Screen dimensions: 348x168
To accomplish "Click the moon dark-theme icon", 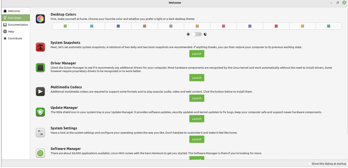I will click(205, 34).
